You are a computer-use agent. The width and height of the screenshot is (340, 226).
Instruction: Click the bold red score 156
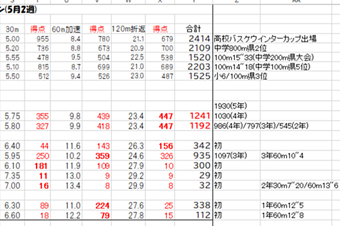click(166, 146)
